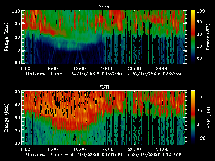Image resolution: width=215 pixels, height=161 pixels.
Task: Click 12:00 tick label on SNR plot
Action: coord(80,149)
